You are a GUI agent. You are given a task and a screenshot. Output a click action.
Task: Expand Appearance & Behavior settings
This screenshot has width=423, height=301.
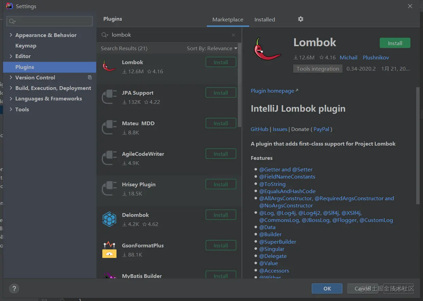pyautogui.click(x=11, y=35)
